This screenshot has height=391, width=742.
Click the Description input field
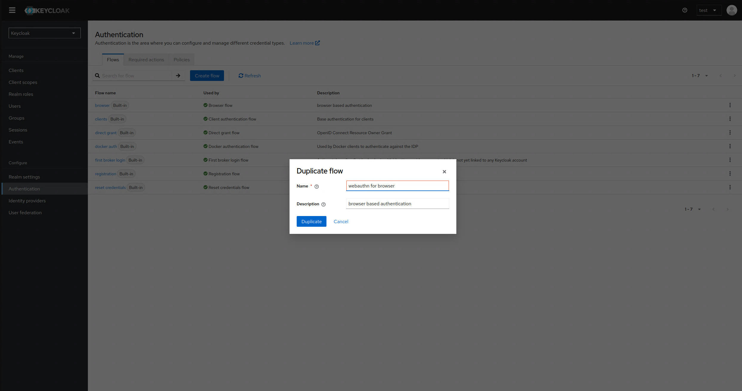point(397,204)
